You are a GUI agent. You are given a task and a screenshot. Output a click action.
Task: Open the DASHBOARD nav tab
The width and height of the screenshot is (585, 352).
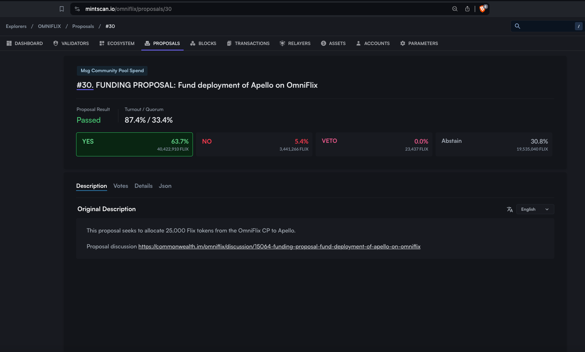25,43
